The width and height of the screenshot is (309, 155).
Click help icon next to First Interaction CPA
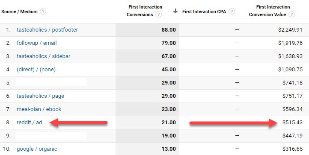(232, 12)
